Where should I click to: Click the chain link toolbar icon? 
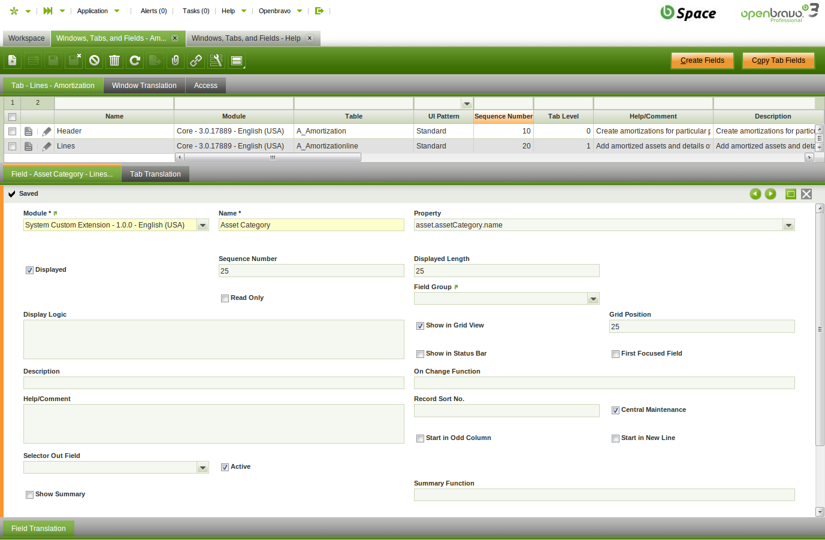[x=196, y=60]
